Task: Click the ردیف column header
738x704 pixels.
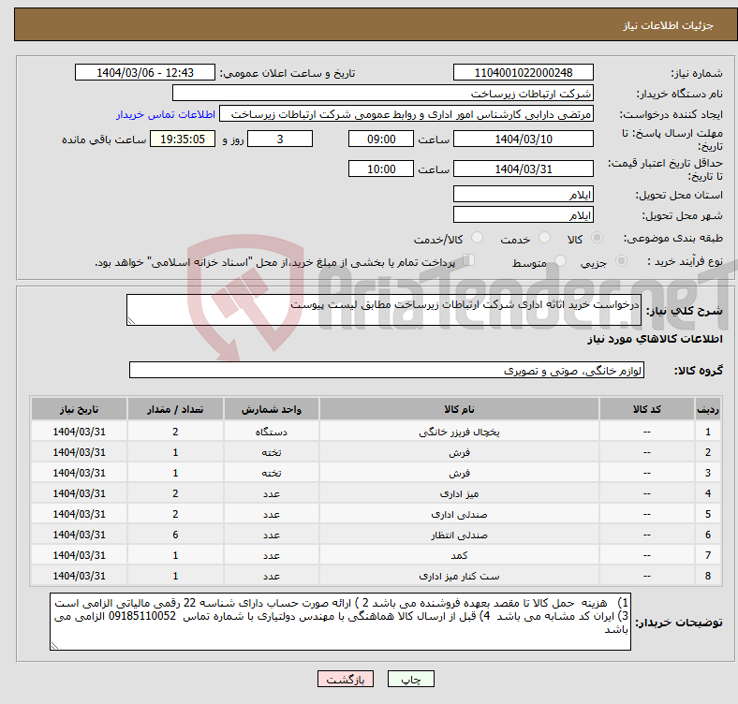Action: point(707,409)
